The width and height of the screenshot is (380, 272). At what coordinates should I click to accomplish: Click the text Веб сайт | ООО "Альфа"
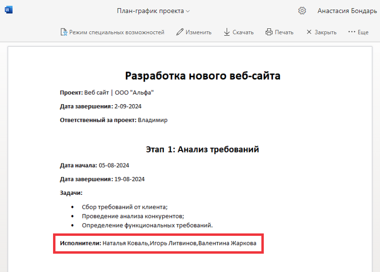(119, 93)
